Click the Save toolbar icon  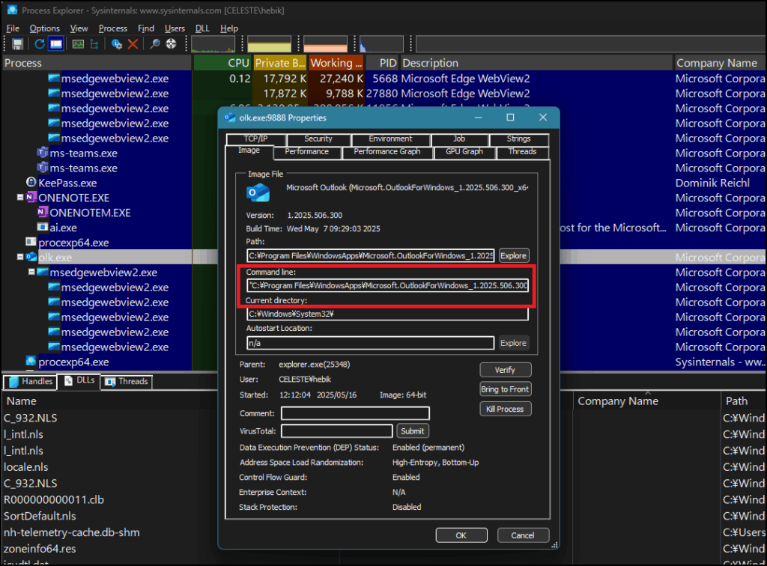18,44
